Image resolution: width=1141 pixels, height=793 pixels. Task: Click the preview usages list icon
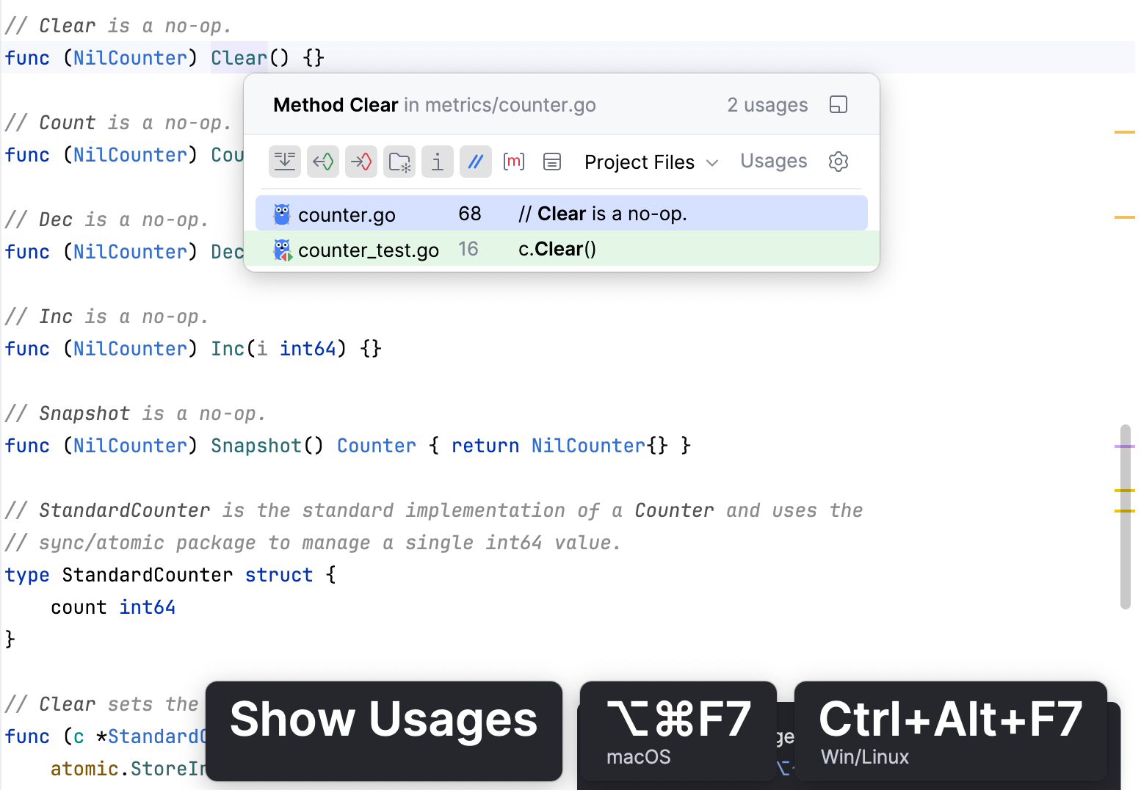click(x=552, y=162)
